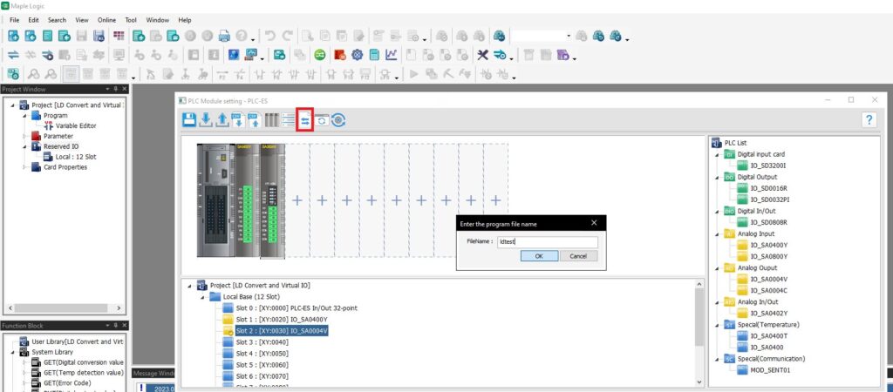Screen dimensions: 893x392
Task: Click the gray module rack icon in PLC toolbar
Action: tap(272, 120)
